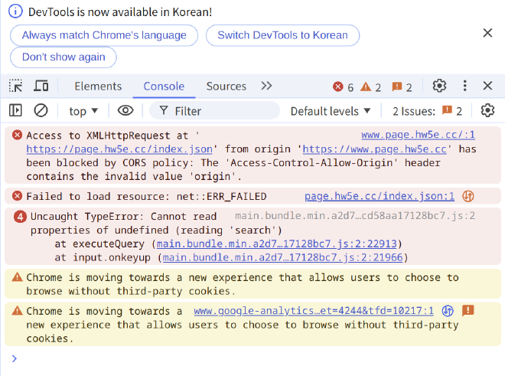The width and height of the screenshot is (505, 376).
Task: Activate the inspect element picker tool
Action: [16, 86]
